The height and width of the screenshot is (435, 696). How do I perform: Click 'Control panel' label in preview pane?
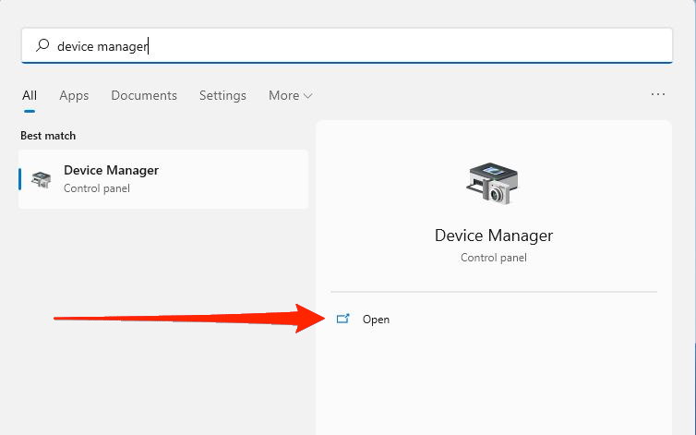pyautogui.click(x=494, y=258)
